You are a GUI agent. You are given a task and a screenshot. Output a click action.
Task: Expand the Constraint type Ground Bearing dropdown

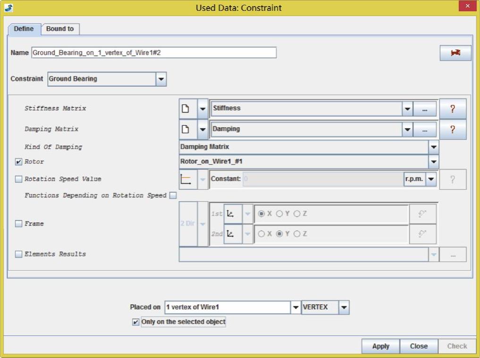[x=161, y=79]
